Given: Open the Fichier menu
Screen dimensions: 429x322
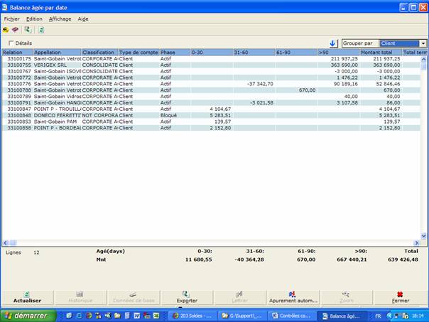Looking at the screenshot, I should pyautogui.click(x=12, y=18).
